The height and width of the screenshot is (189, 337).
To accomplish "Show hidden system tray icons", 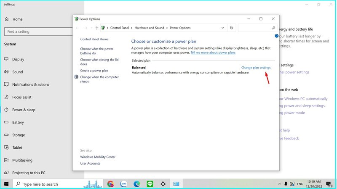I will coord(279,184).
